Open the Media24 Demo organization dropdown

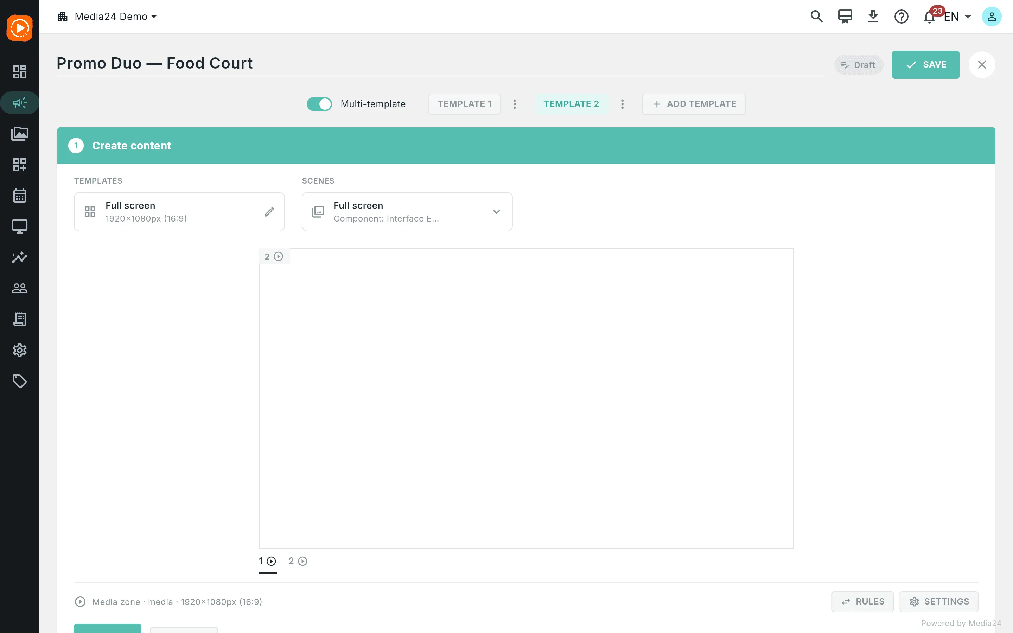[107, 16]
